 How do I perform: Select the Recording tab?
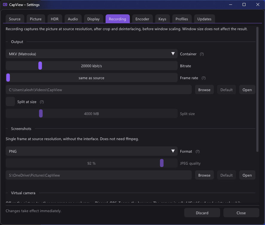pyautogui.click(x=118, y=19)
